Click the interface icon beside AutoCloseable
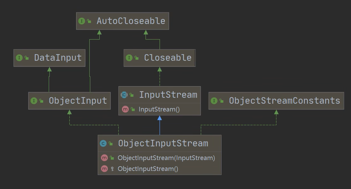Viewport: 351px width, 189px height. pyautogui.click(x=82, y=21)
